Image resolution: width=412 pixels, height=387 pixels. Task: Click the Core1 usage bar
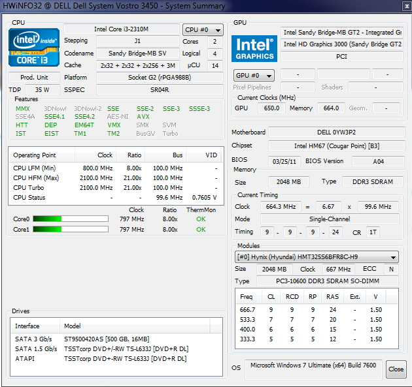pos(71,229)
